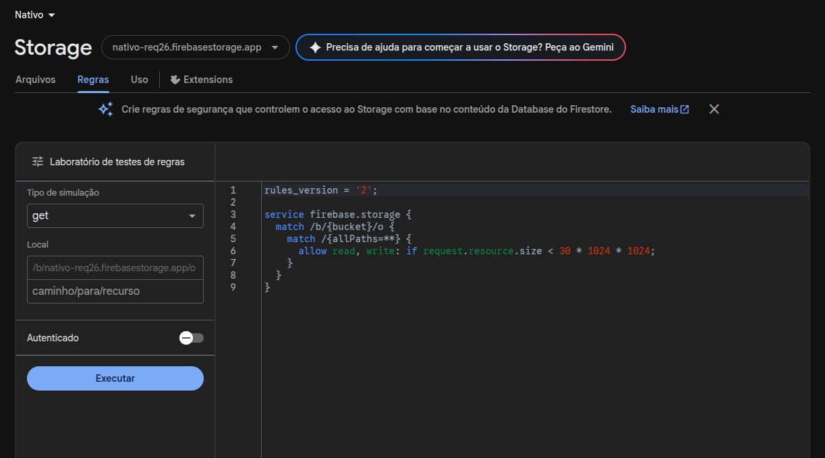This screenshot has height=458, width=825.
Task: Dismiss the Firestore rules banner
Action: tap(714, 109)
